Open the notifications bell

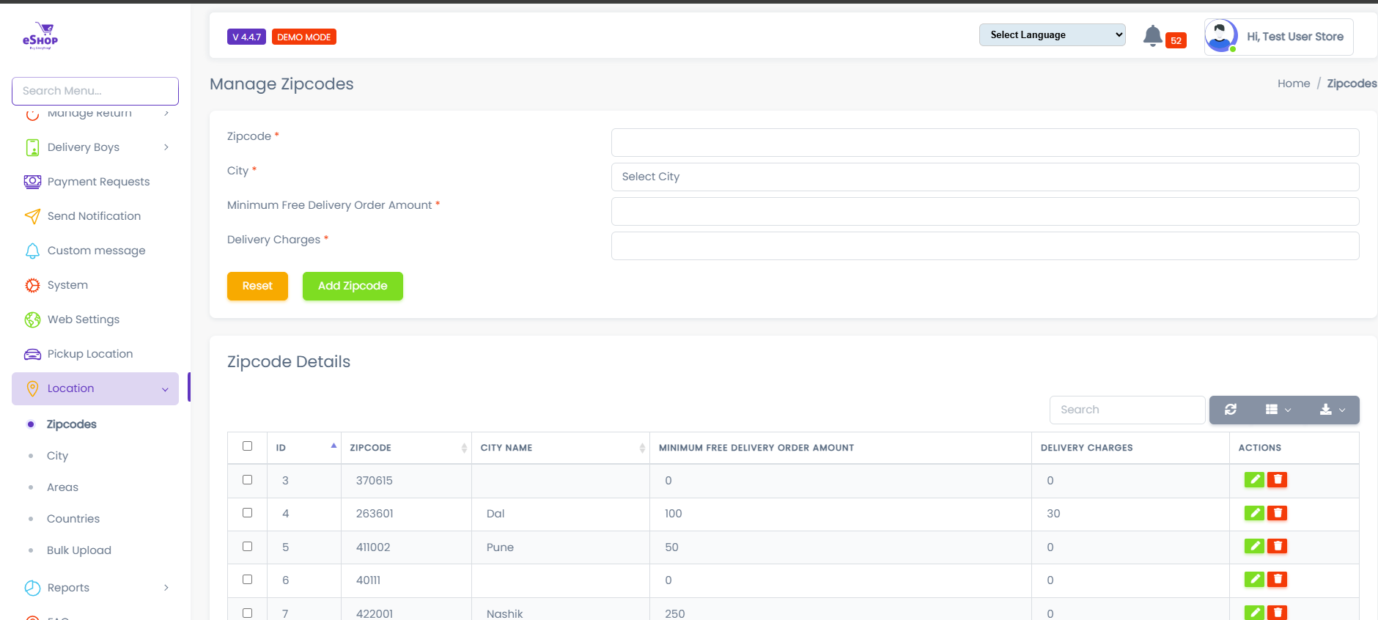[1153, 36]
